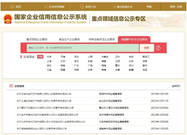Click 昆明市市场监督管理局 text
187x135 pixels.
[x=110, y=94]
